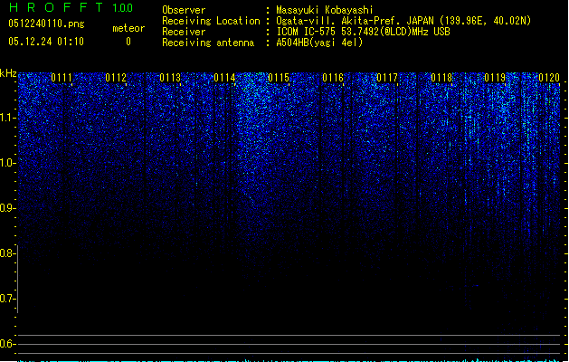569x362 pixels.
Task: Click the Receiving Location label
Action: (211, 21)
